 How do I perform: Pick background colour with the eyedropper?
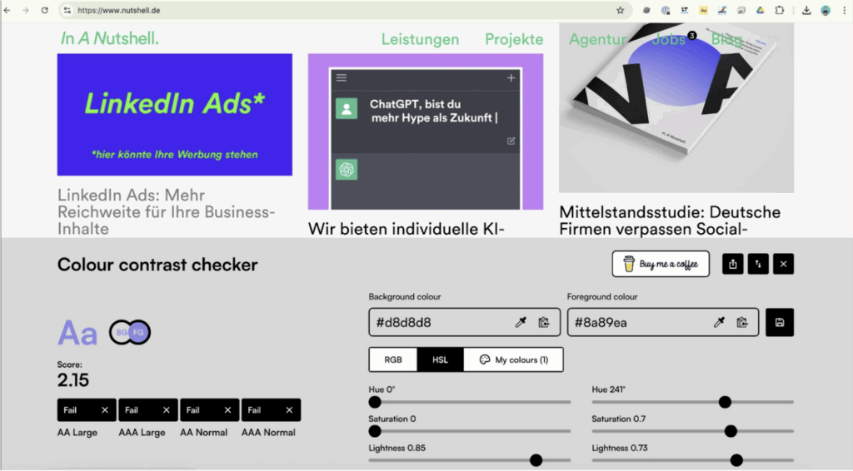coord(521,322)
